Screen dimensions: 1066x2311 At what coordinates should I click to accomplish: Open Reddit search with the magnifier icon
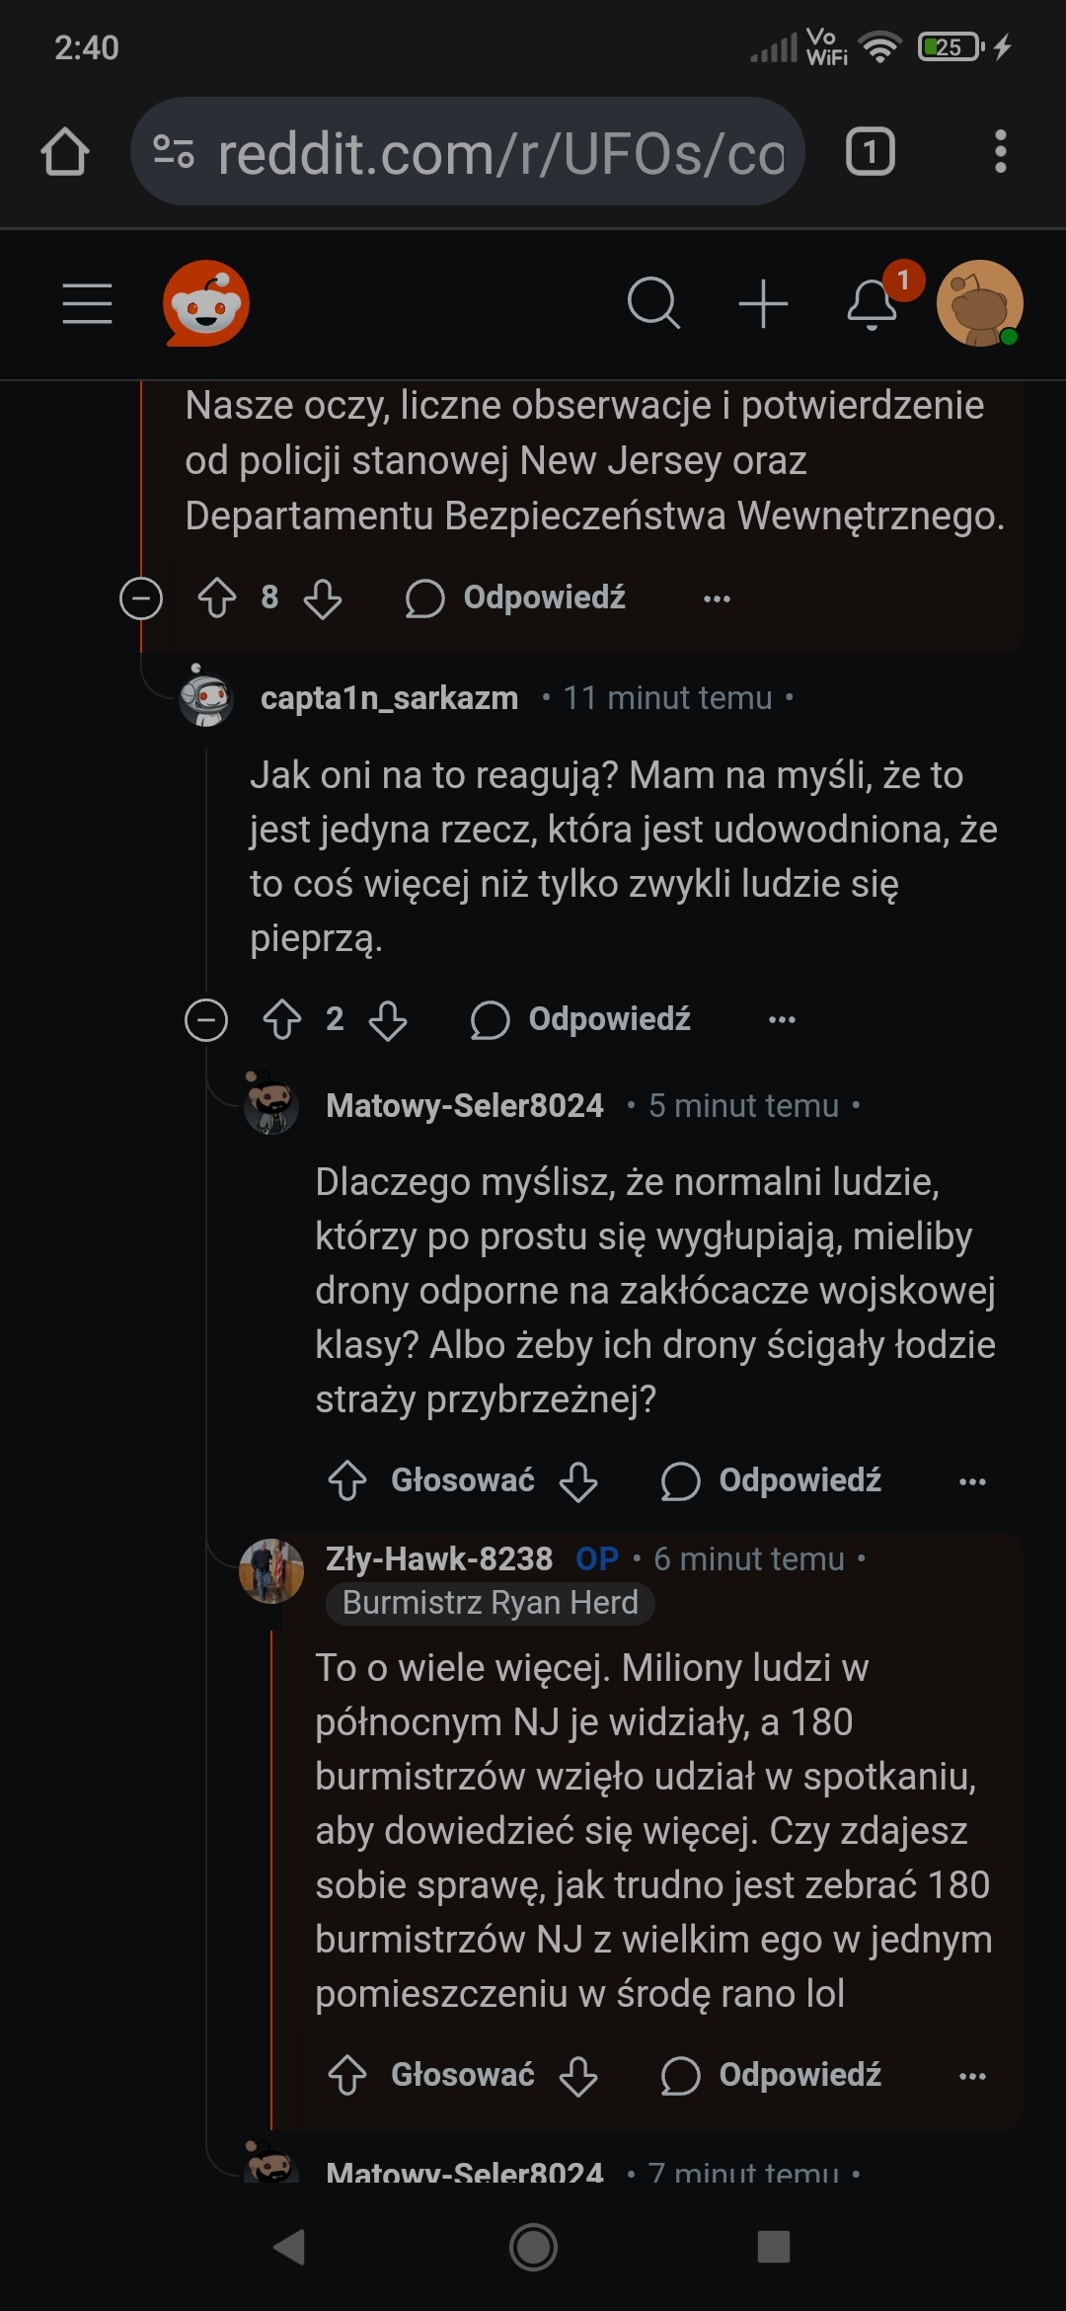point(653,303)
